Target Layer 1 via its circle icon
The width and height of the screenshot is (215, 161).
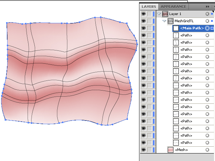point(207,14)
